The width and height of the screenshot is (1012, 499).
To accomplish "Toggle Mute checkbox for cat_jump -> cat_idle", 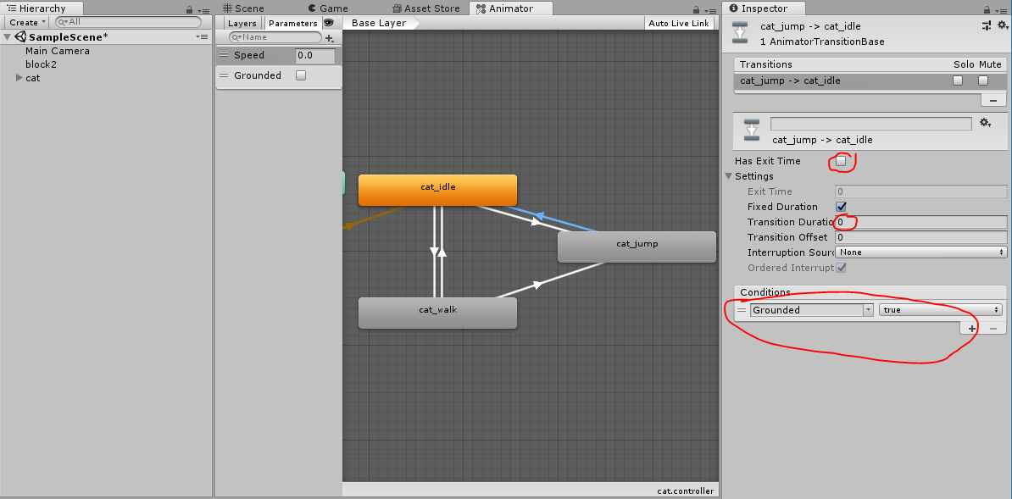I will [983, 80].
